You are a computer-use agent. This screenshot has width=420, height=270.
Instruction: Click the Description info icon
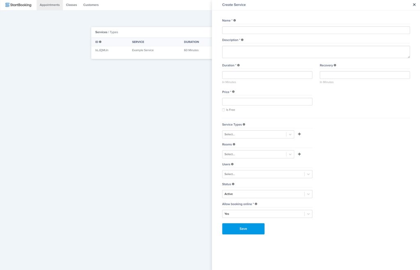[x=242, y=40]
